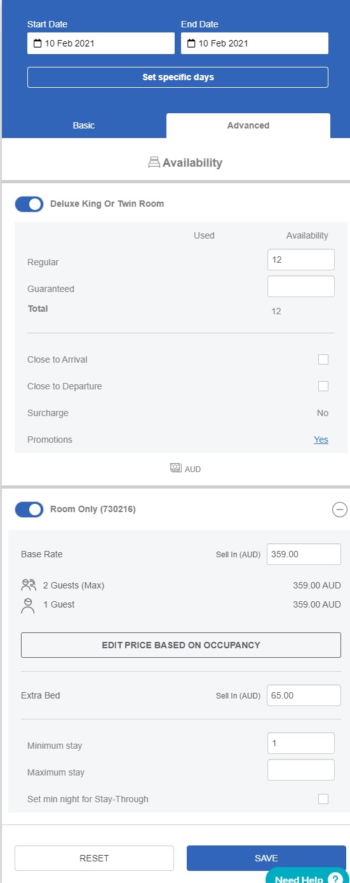Disable the Room Only (730216) switch
Image resolution: width=350 pixels, height=883 pixels.
point(29,510)
